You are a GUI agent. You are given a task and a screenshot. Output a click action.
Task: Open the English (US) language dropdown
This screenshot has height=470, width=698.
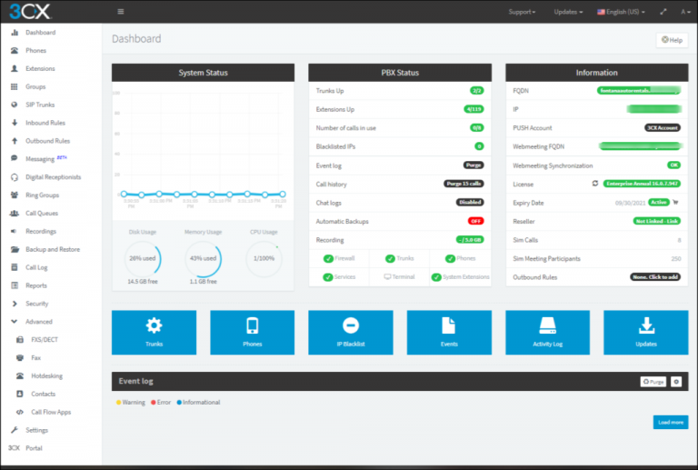pyautogui.click(x=620, y=12)
